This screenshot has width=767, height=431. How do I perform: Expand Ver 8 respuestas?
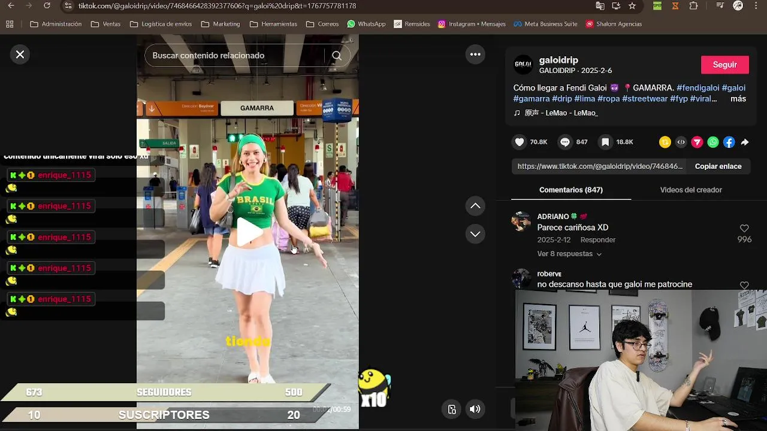tap(569, 254)
